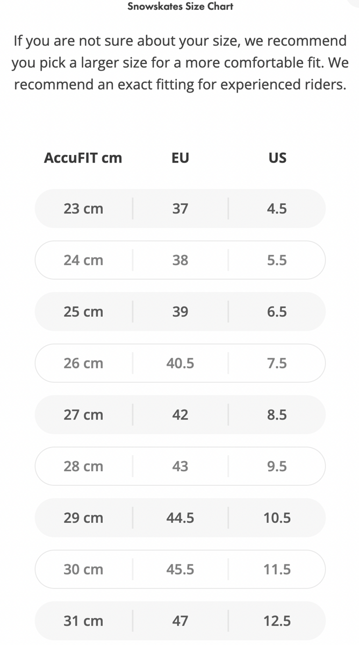Click US size 6.5 cell

click(x=277, y=312)
